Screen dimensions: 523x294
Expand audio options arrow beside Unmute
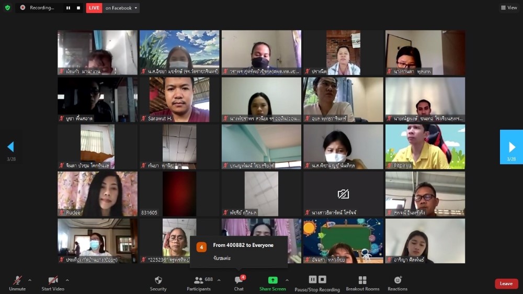click(29, 280)
